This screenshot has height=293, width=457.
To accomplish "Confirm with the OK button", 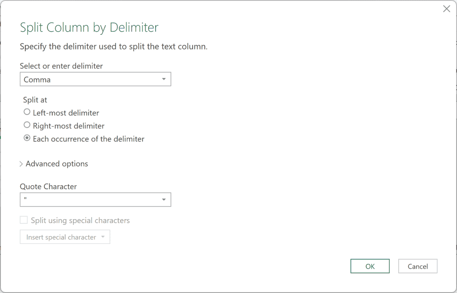I will point(370,266).
